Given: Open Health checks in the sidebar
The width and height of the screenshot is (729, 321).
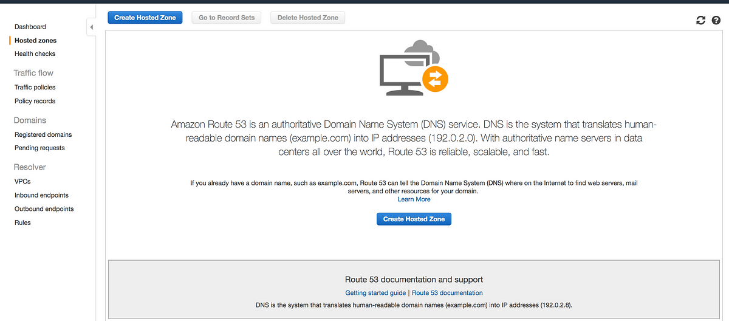Looking at the screenshot, I should click(x=35, y=53).
